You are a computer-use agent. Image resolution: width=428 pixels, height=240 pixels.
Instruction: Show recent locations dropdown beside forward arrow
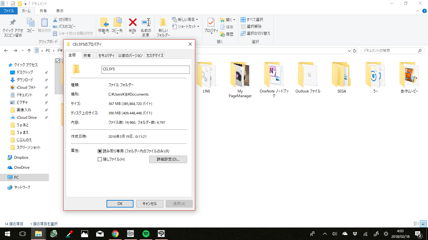tap(23, 51)
